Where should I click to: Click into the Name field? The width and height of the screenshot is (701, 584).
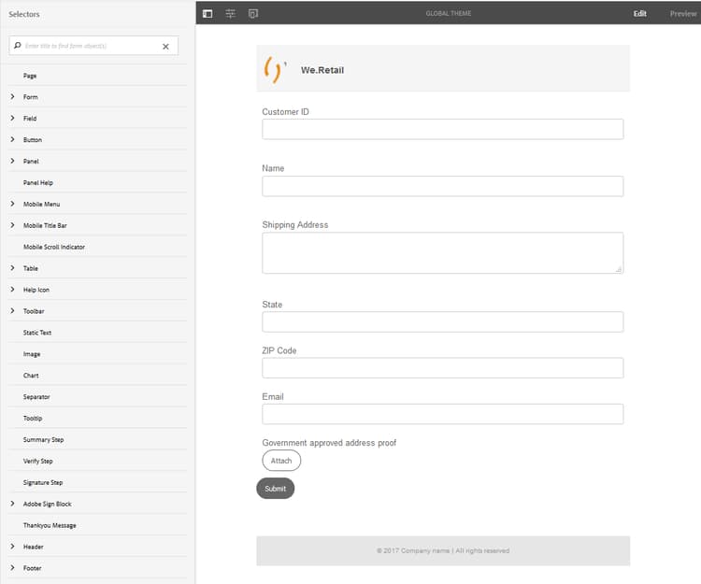(443, 186)
